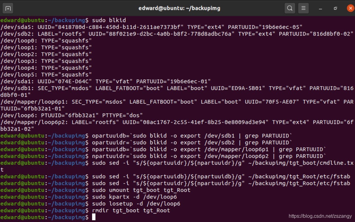
Task: Click the opartuuidb assignment command
Action: pyautogui.click(x=192, y=136)
